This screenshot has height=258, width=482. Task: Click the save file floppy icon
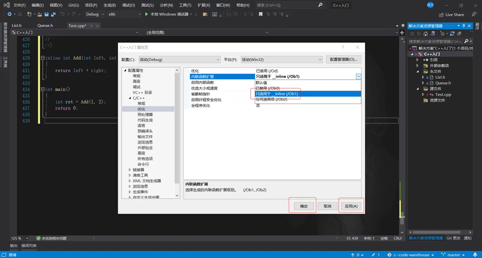(46, 14)
